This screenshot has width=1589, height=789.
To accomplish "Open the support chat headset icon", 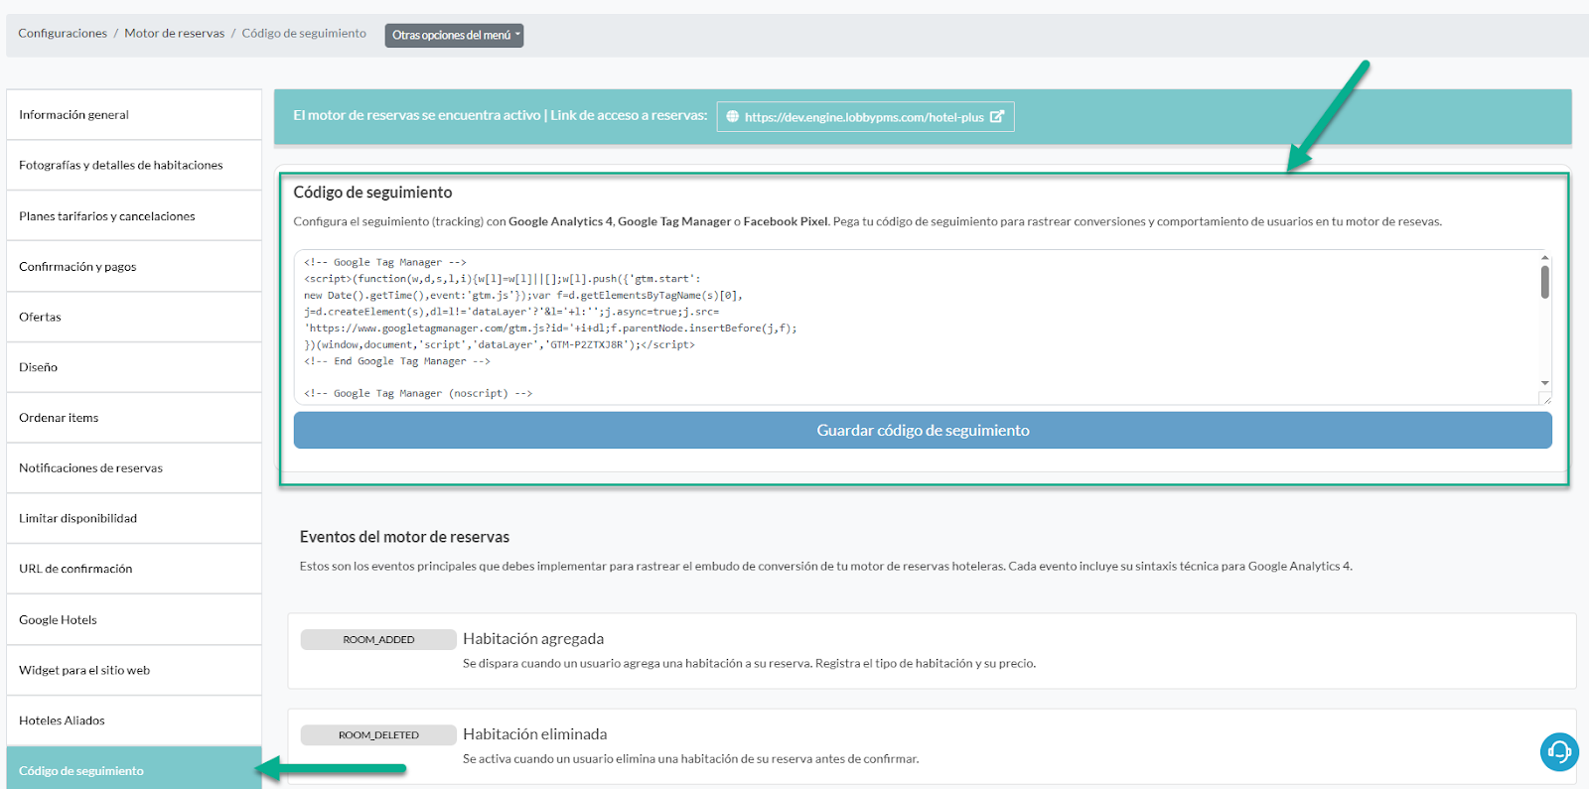I will [x=1558, y=751].
